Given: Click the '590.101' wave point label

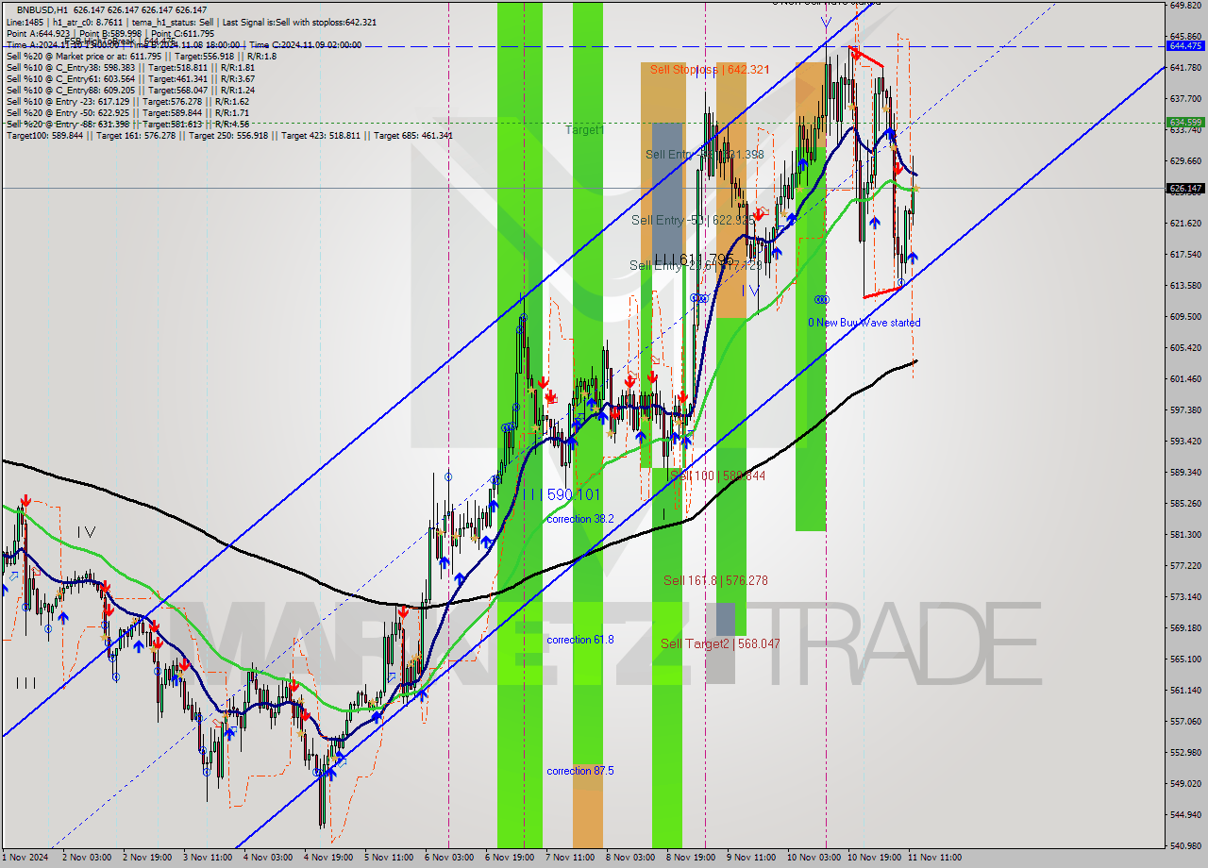Looking at the screenshot, I should click(573, 494).
